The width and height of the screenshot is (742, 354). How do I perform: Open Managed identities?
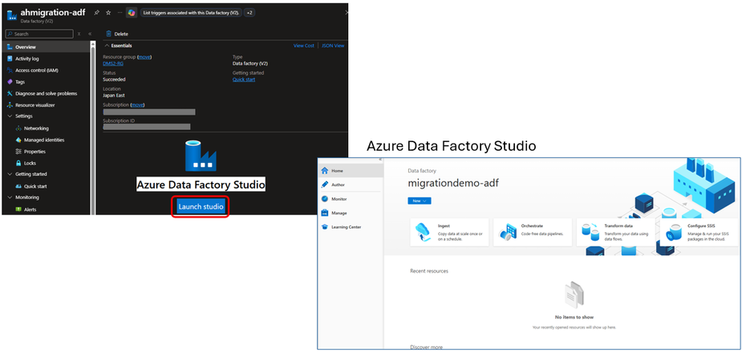point(45,140)
